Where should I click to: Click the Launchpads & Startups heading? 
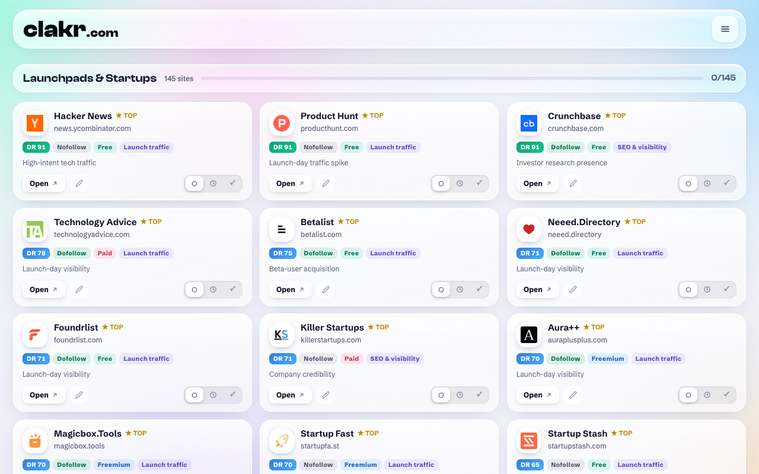point(90,78)
